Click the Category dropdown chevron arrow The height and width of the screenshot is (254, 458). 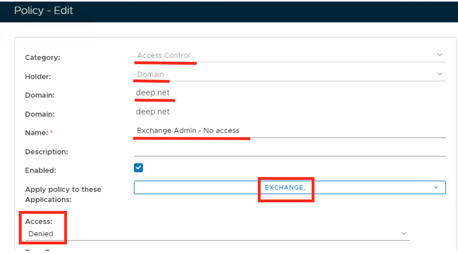click(x=440, y=55)
